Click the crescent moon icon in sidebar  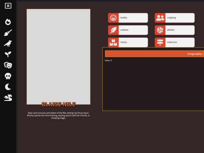(8, 87)
